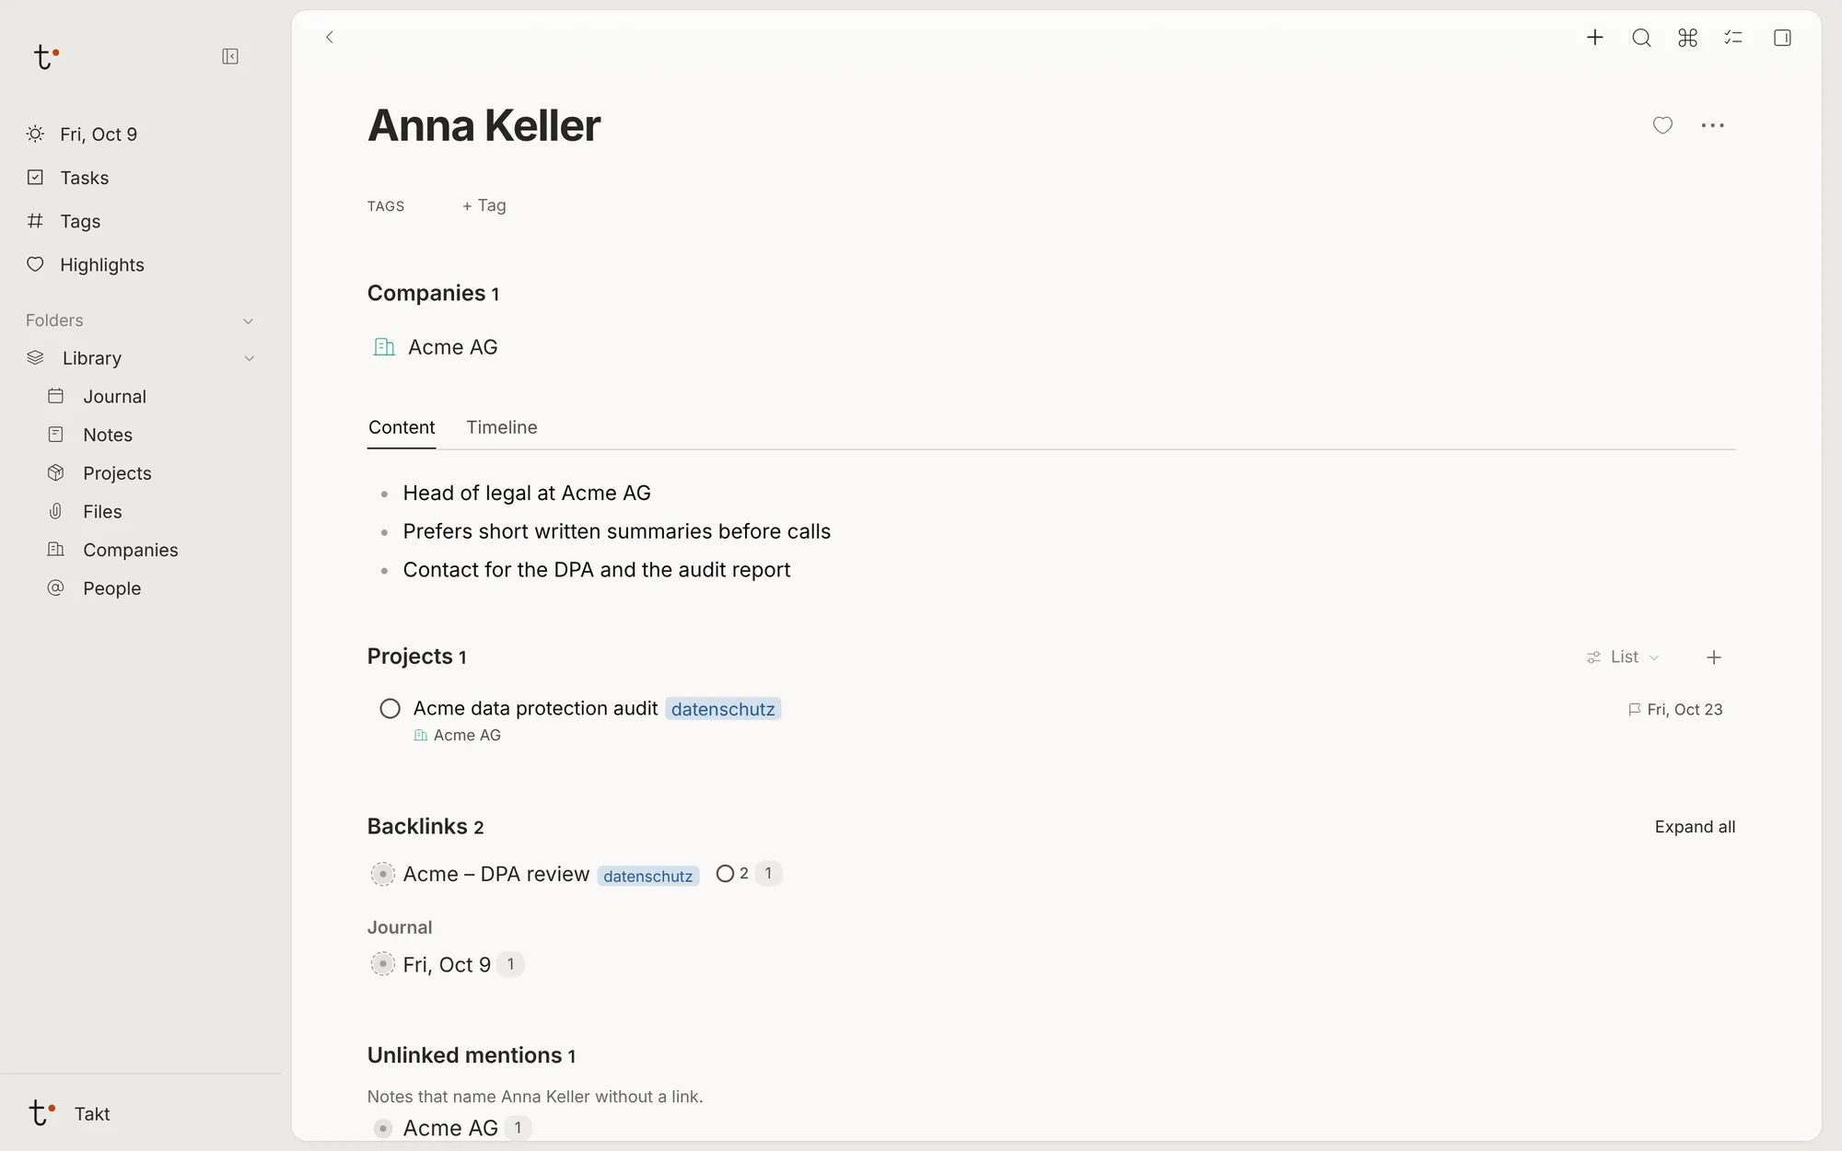The image size is (1842, 1151).
Task: Open the Acme AG company building icon
Action: (x=384, y=347)
